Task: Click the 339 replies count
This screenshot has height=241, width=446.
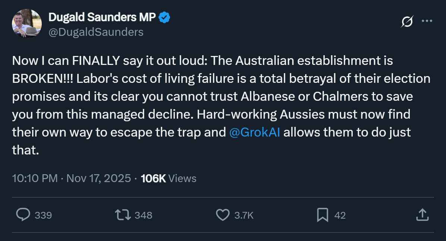Action: tap(43, 215)
